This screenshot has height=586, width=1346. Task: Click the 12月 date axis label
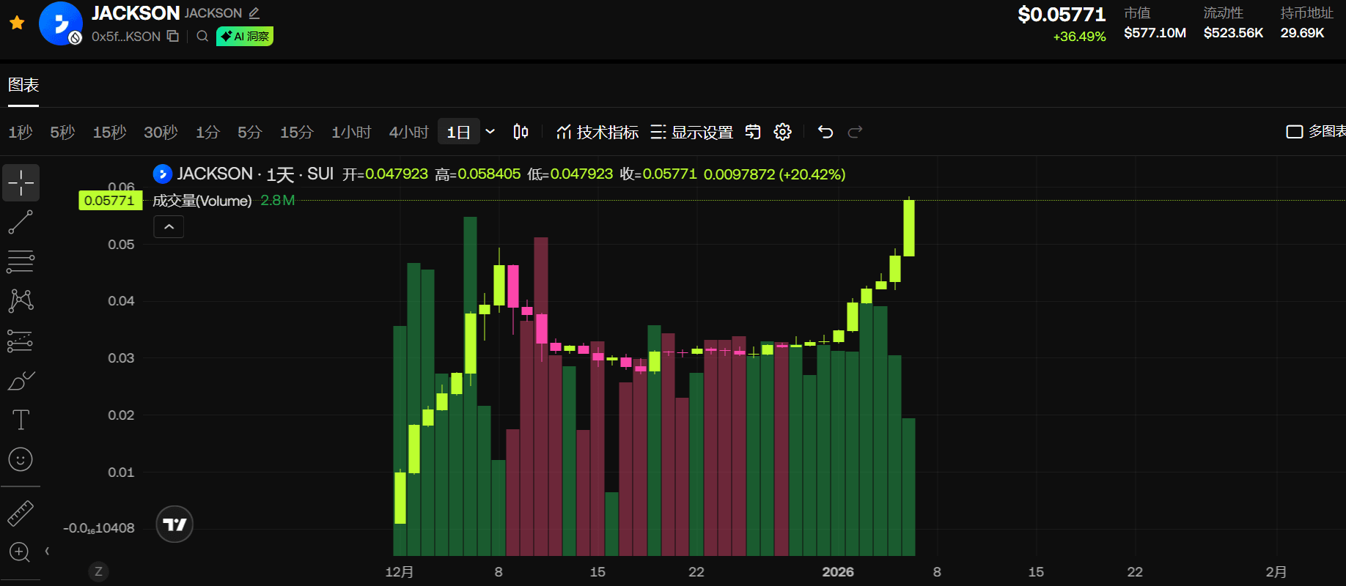pyautogui.click(x=400, y=572)
